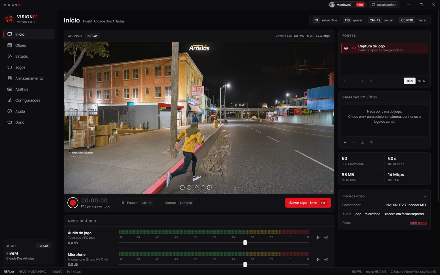Click the Abrir pasta link
Screen dimensions: 440x275
point(418,223)
